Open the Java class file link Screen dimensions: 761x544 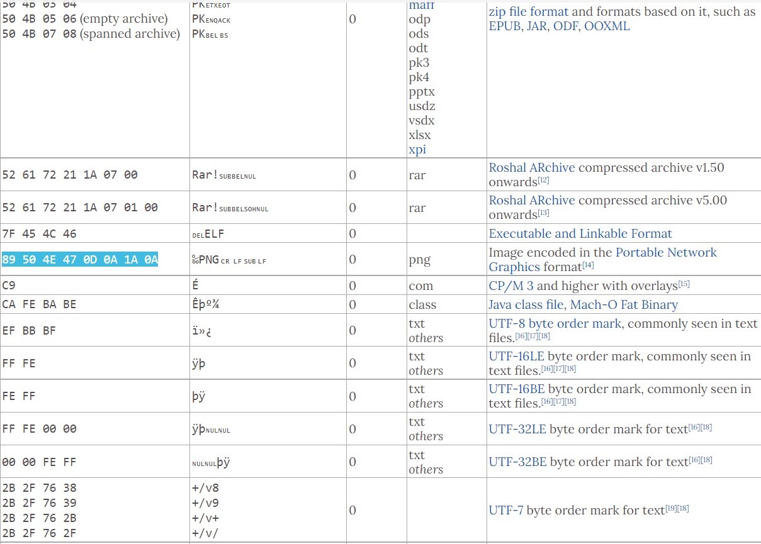point(527,305)
